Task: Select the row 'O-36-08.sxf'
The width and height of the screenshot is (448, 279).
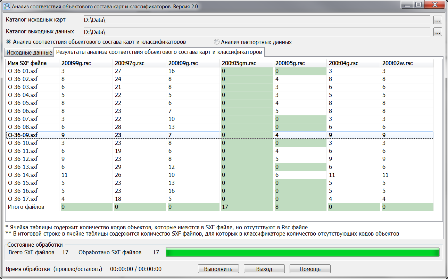Action: (220, 127)
